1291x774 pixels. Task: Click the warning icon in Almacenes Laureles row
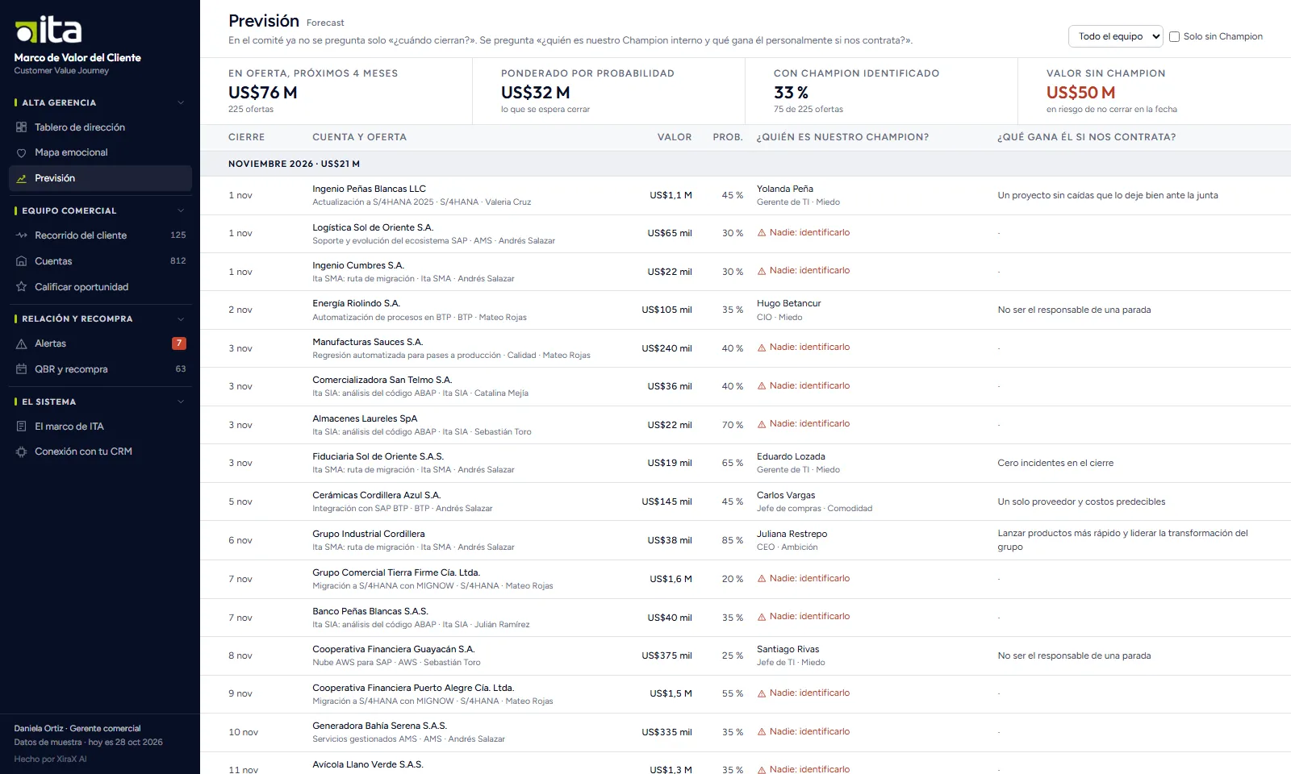[x=762, y=424]
